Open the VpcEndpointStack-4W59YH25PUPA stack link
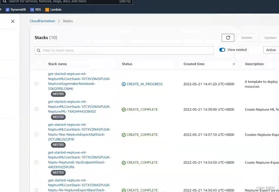 click(x=79, y=160)
